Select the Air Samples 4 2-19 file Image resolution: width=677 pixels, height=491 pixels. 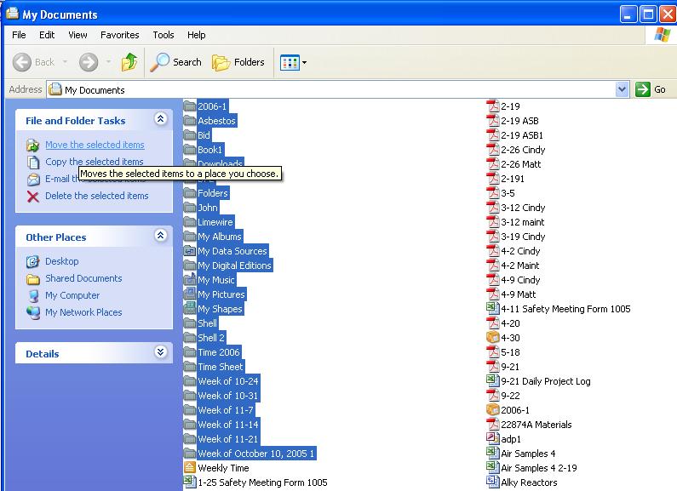click(x=539, y=468)
